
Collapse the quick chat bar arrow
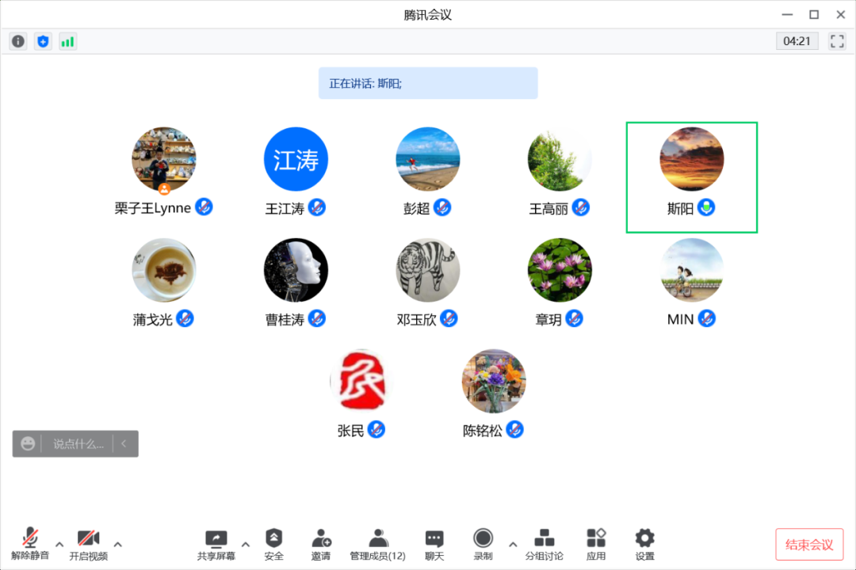pos(124,443)
